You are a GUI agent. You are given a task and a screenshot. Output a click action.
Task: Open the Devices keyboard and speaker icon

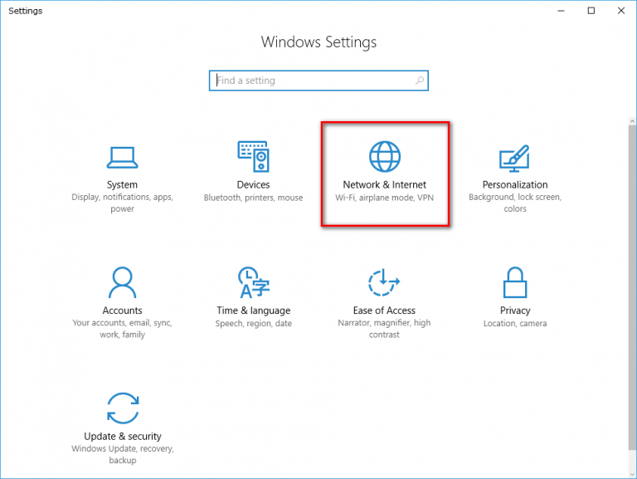coord(254,156)
